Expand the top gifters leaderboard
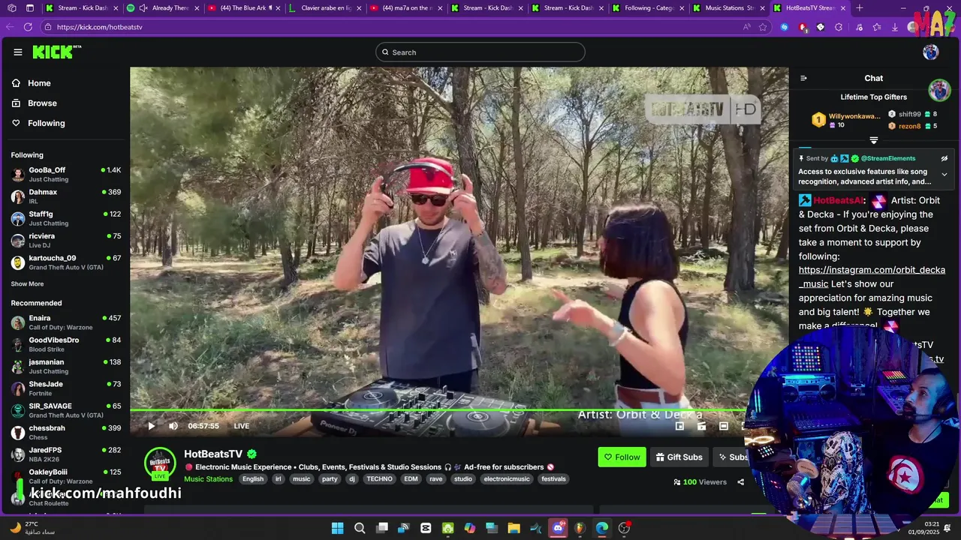This screenshot has height=540, width=961. [x=873, y=140]
